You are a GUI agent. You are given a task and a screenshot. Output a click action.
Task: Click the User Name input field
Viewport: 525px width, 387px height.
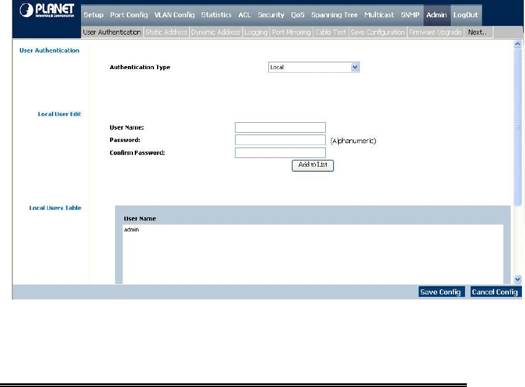point(280,127)
